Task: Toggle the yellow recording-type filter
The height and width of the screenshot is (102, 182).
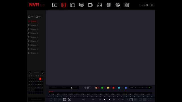Action: 108,88
